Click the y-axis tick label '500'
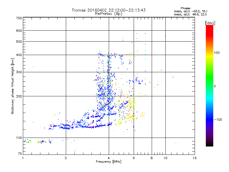Screen dimensions: 229x172 tap(19, 42)
